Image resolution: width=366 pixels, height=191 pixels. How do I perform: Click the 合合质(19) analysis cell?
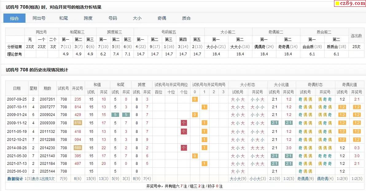point(312,46)
